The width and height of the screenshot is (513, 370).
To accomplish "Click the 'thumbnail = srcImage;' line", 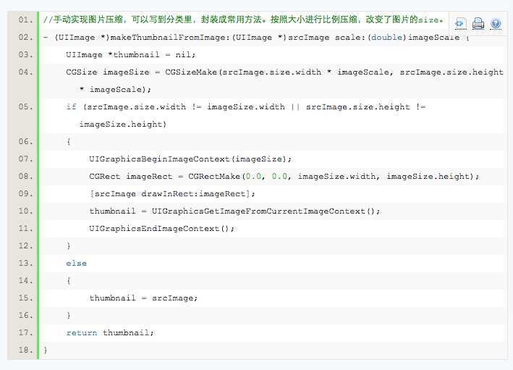I will (x=143, y=298).
